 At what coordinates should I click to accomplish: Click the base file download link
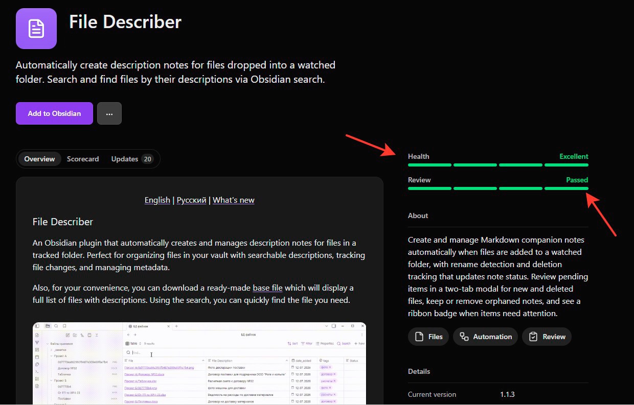pos(267,288)
